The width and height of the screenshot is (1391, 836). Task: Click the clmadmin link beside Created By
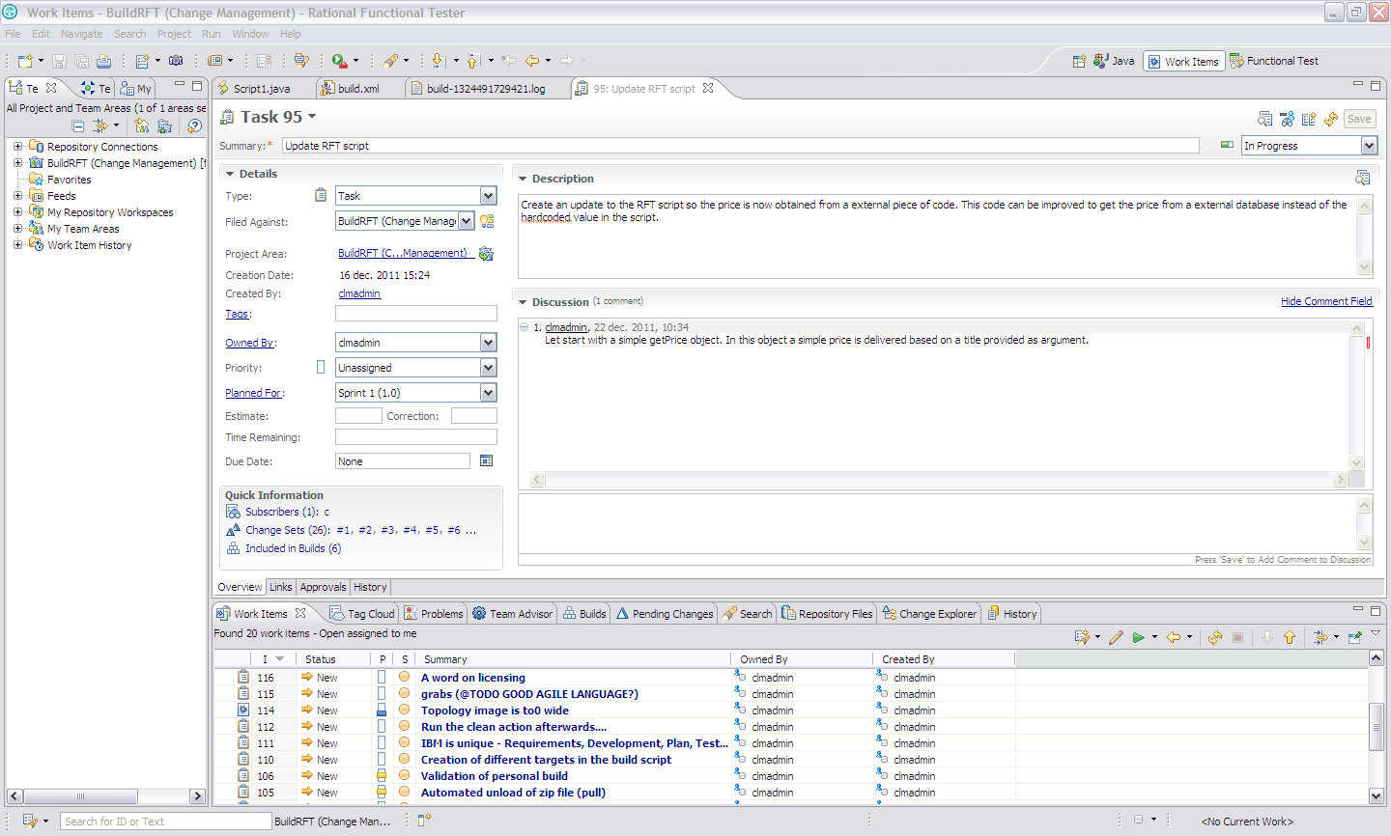click(359, 293)
